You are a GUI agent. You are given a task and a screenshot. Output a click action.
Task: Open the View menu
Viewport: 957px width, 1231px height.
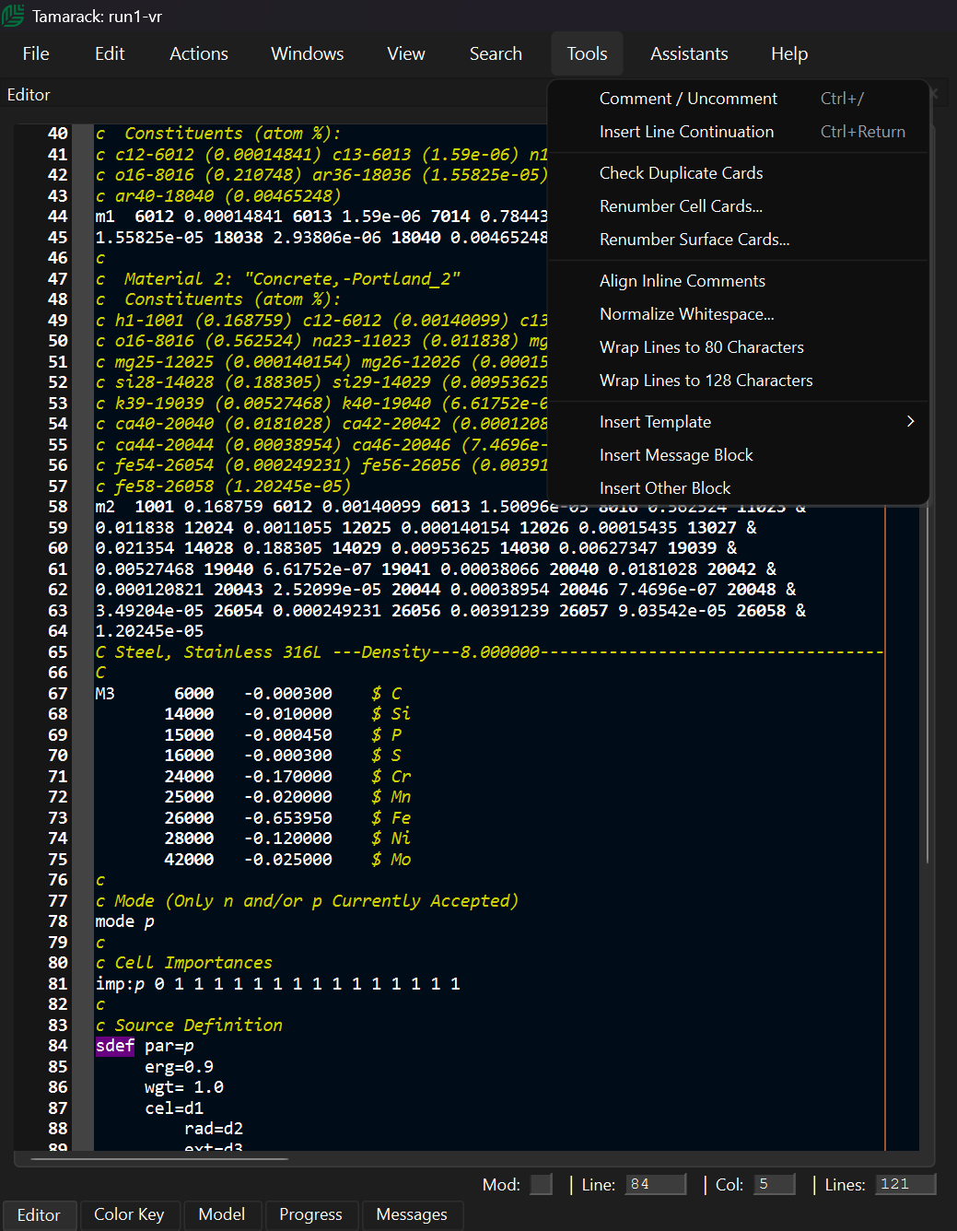[x=406, y=53]
